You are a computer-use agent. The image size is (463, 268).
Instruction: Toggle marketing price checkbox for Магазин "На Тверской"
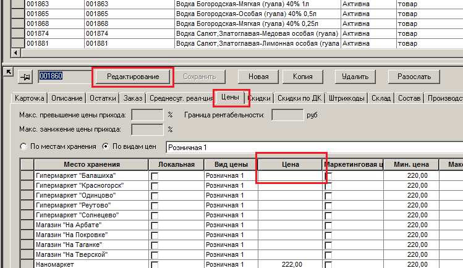(328, 255)
